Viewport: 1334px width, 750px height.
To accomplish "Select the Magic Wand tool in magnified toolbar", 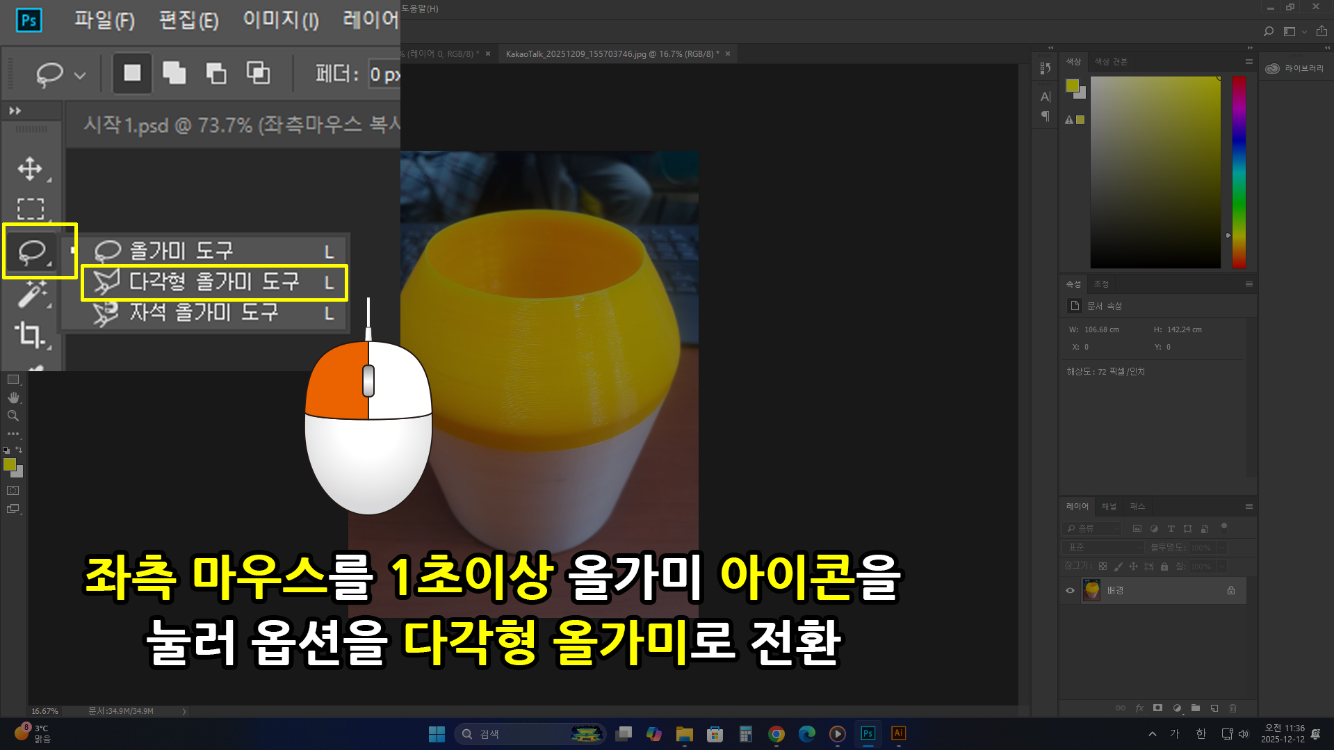I will click(x=31, y=293).
